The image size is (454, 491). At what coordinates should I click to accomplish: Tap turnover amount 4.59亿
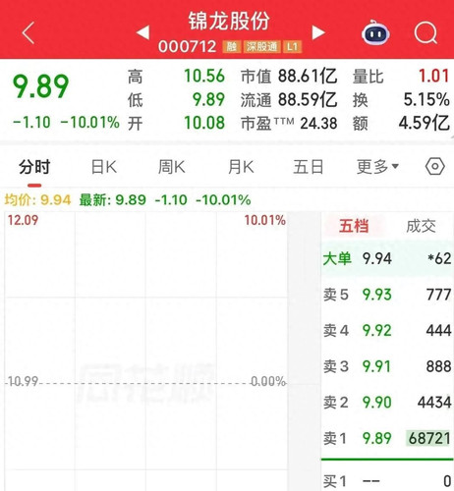(425, 123)
